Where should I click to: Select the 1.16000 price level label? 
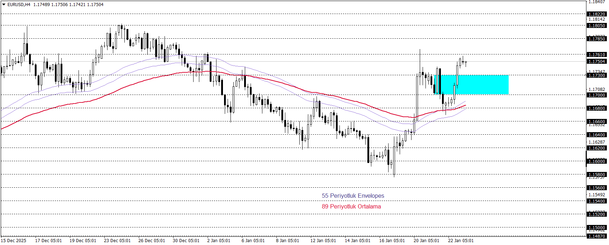pyautogui.click(x=596, y=162)
